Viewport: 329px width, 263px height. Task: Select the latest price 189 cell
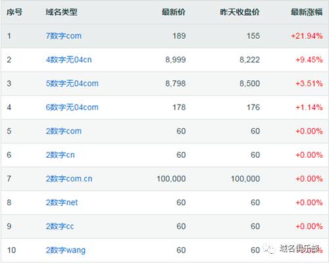[179, 36]
